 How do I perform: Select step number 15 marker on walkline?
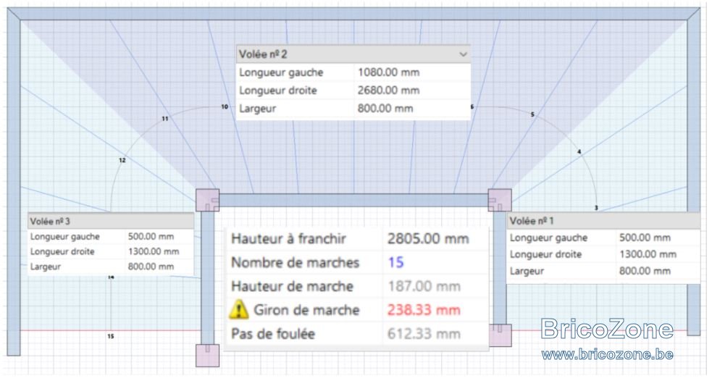[x=111, y=336]
